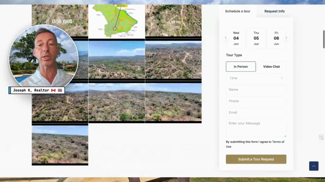The height and width of the screenshot is (182, 325).
Task: Open the Terms of Use link
Action: tap(278, 142)
